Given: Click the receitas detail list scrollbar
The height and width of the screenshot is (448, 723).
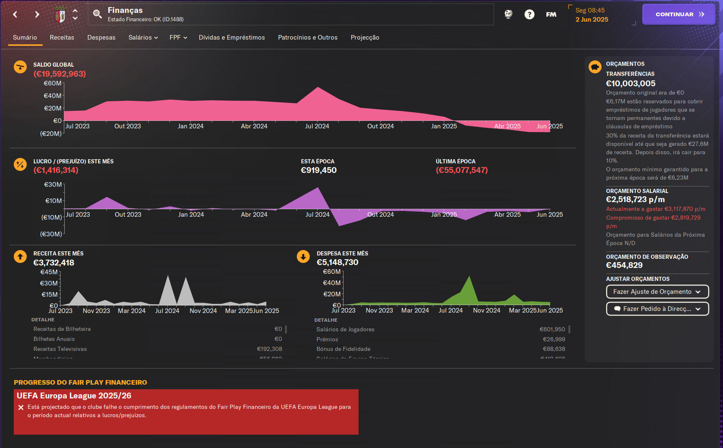Looking at the screenshot, I should click(x=286, y=330).
